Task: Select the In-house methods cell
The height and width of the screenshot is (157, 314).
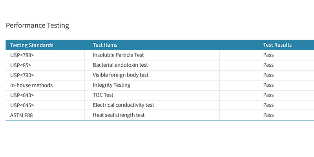Action: tap(31, 85)
